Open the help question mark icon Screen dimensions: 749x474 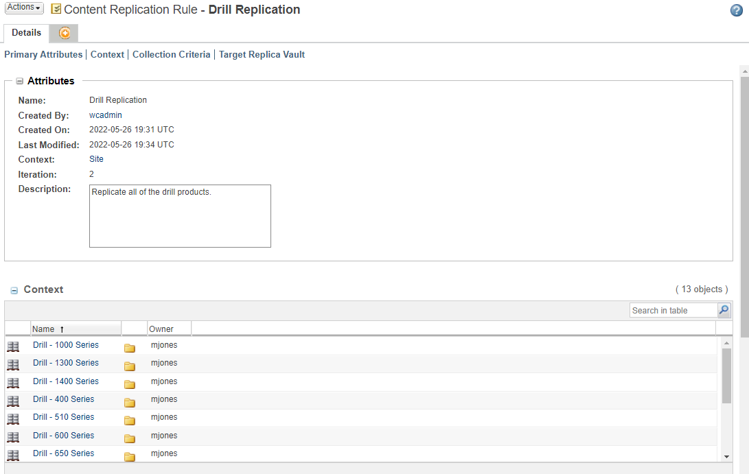(x=737, y=10)
